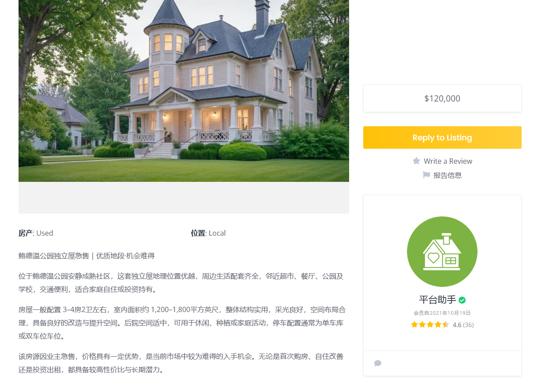Open the 平台助手 seller profile name
This screenshot has height=384, width=538.
(437, 300)
